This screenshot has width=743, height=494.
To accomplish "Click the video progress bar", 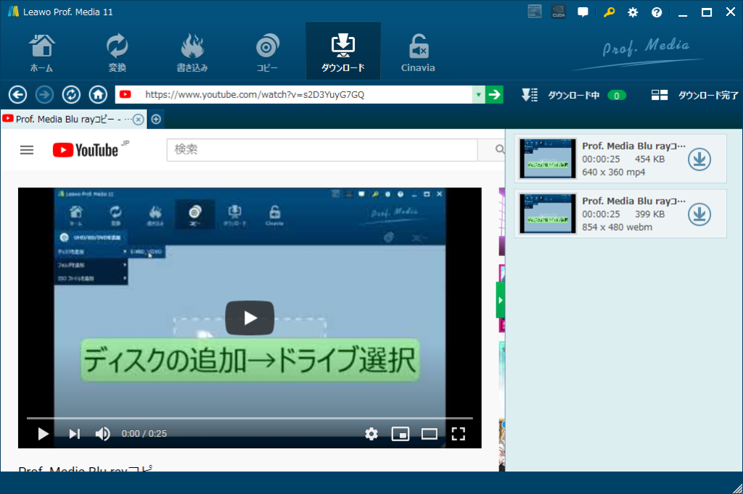I will [250, 419].
